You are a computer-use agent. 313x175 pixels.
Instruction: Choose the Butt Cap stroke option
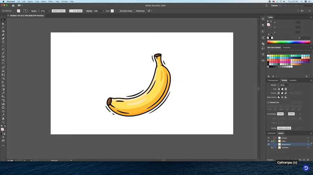click(279, 89)
